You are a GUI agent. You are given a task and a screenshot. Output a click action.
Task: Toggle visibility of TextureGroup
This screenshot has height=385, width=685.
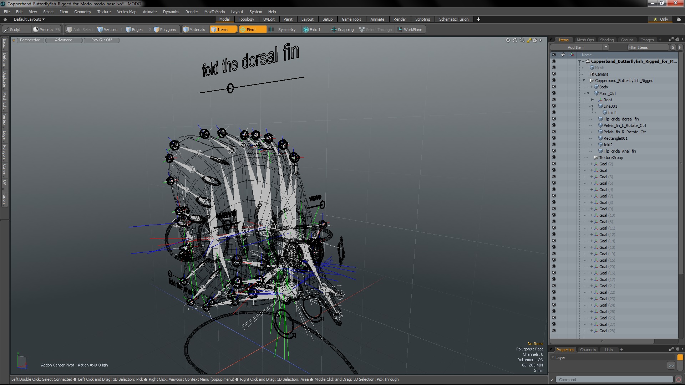point(554,158)
